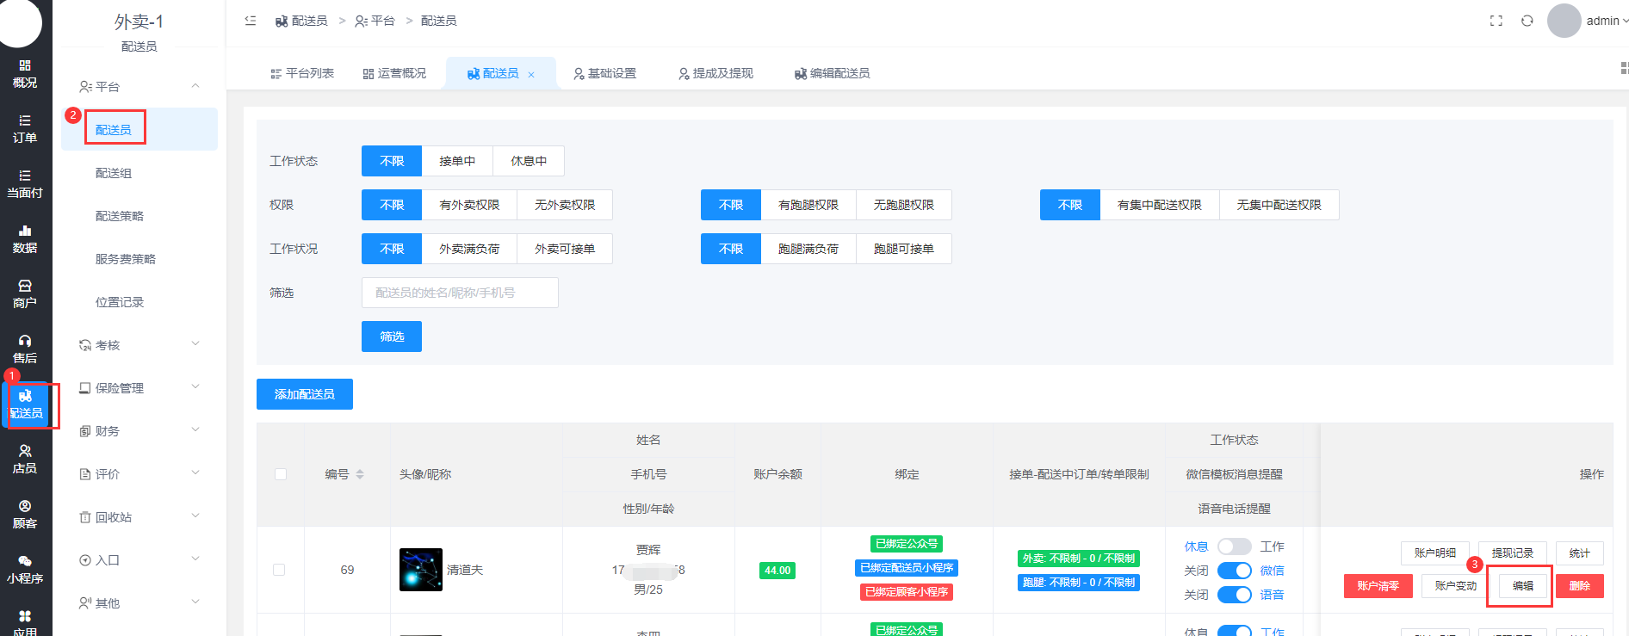The image size is (1629, 636).
Task: Click the red 账户清零 button
Action: (x=1378, y=586)
